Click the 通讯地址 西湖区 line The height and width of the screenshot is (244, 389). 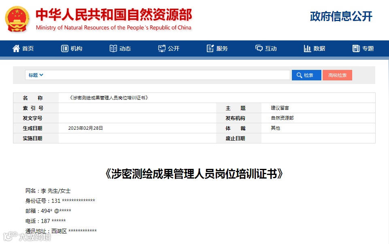(x=61, y=231)
